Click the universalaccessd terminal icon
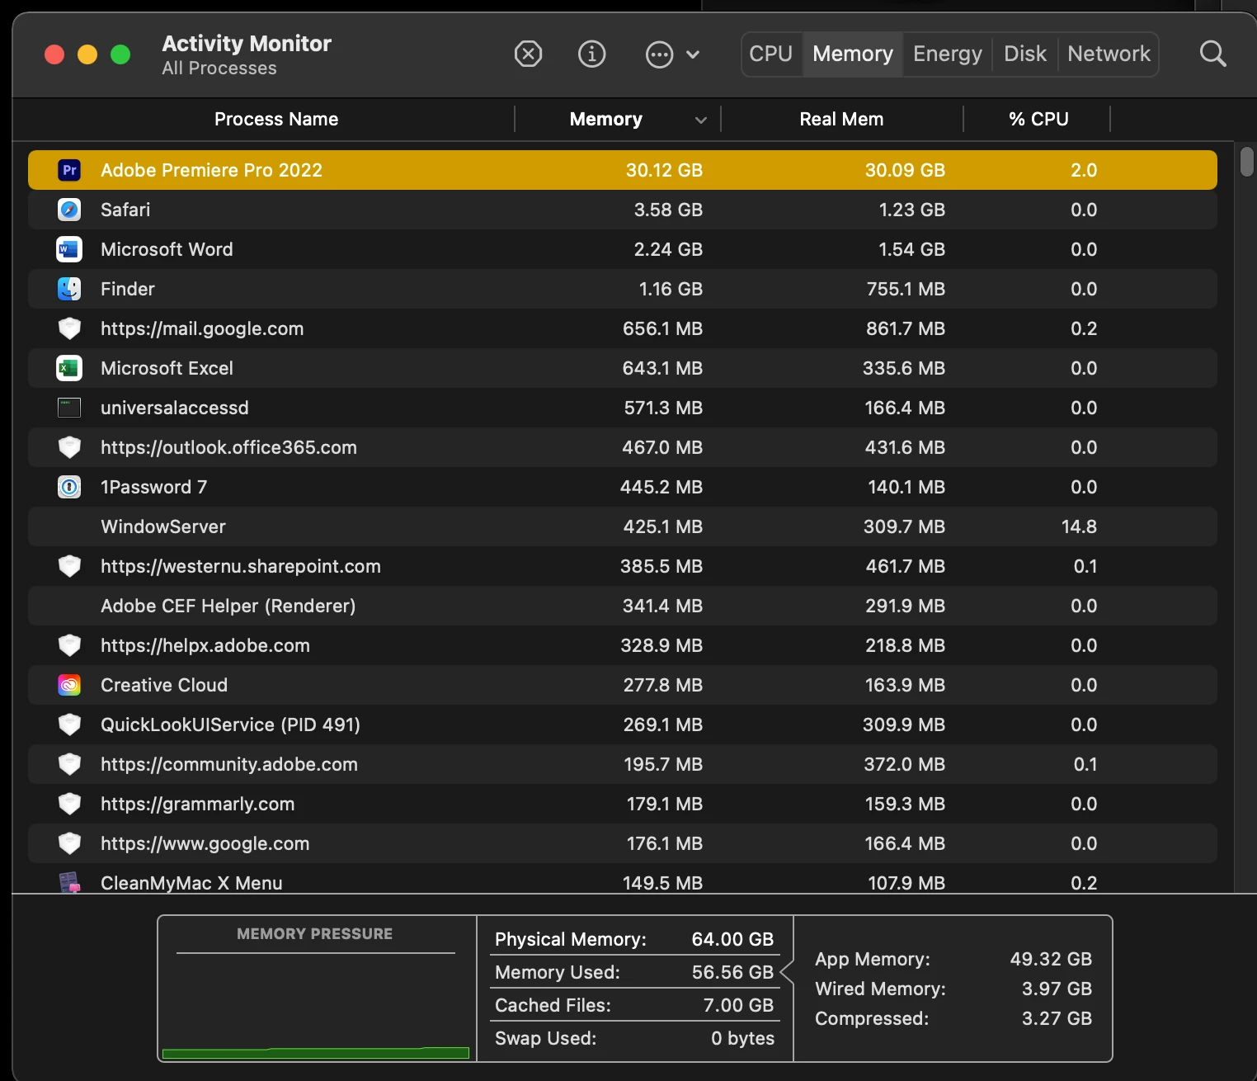The height and width of the screenshot is (1081, 1257). (69, 408)
